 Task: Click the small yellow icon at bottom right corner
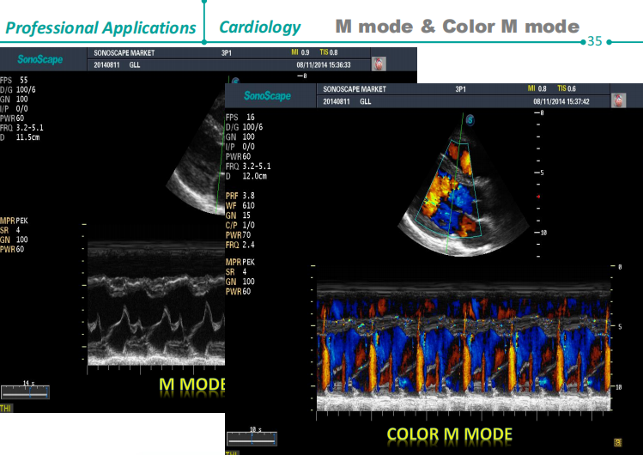coord(617,442)
